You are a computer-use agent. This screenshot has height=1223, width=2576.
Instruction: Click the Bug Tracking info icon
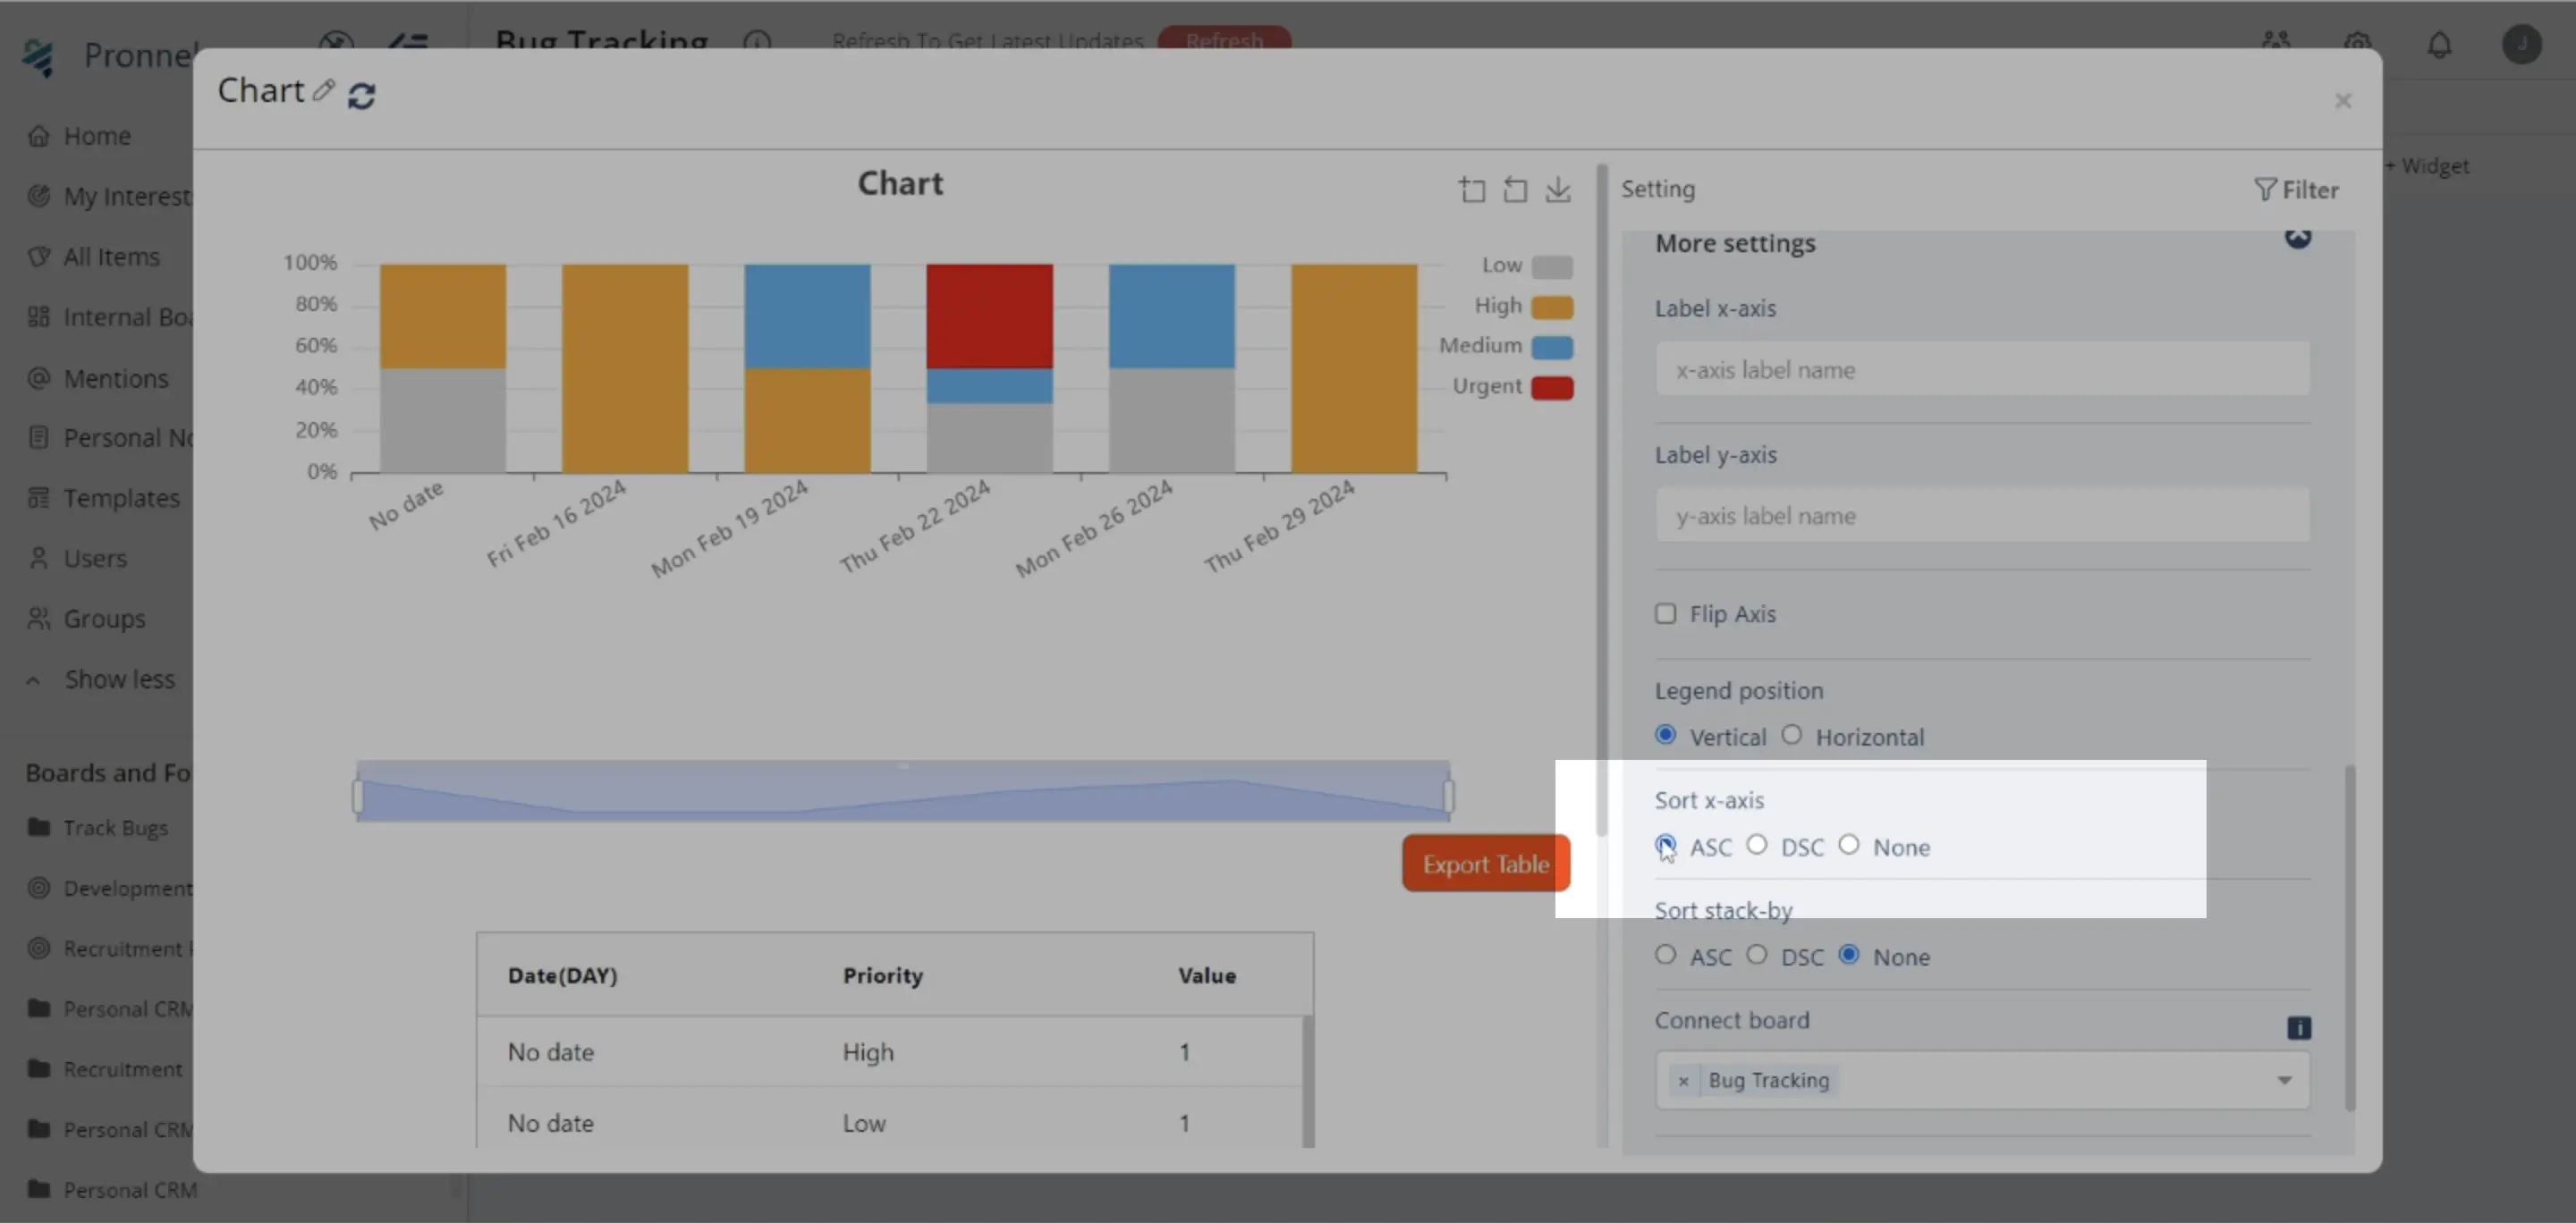[757, 42]
